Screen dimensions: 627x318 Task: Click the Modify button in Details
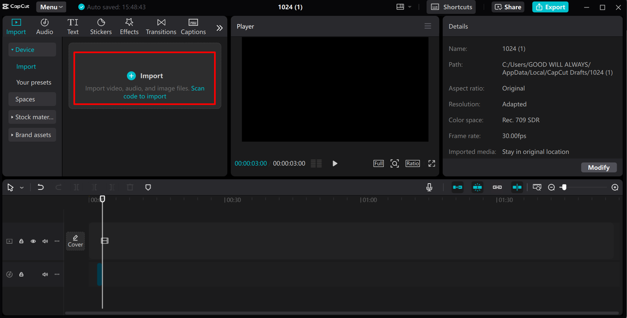tap(599, 167)
